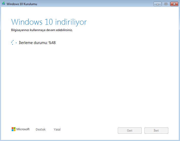
Task: Click the İleri next button
Action: pos(156,131)
